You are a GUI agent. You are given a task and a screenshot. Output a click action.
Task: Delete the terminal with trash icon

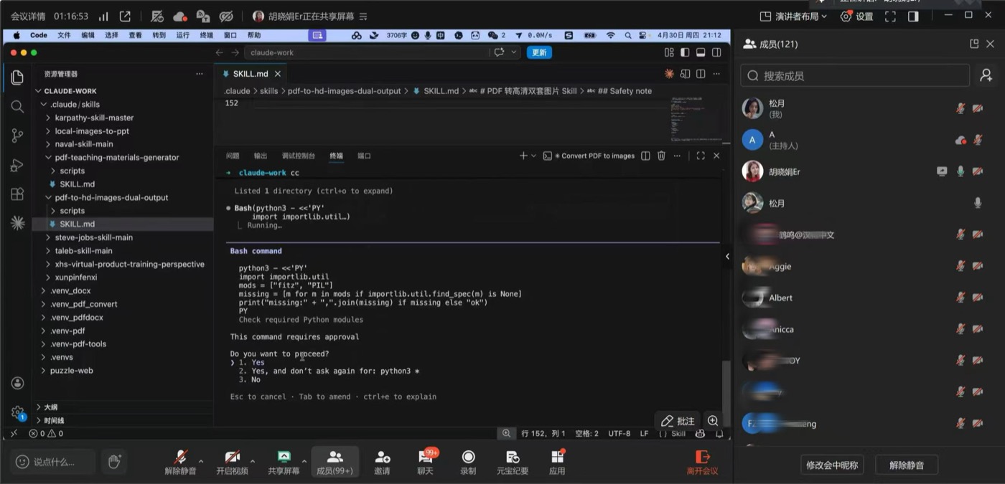pyautogui.click(x=661, y=156)
